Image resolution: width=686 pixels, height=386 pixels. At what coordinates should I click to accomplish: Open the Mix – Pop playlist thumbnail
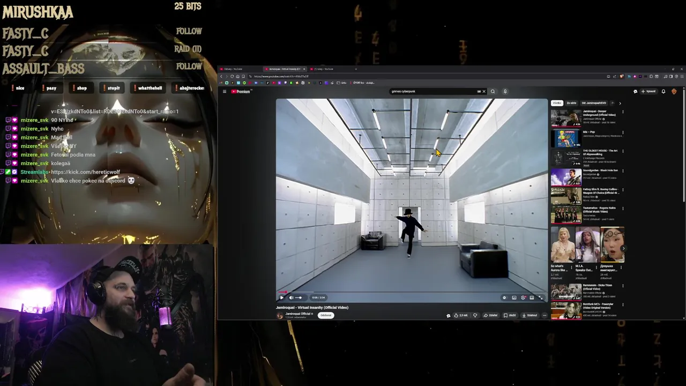566,138
